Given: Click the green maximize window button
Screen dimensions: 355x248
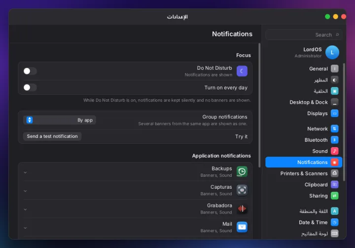Looking at the screenshot, I should [327, 17].
